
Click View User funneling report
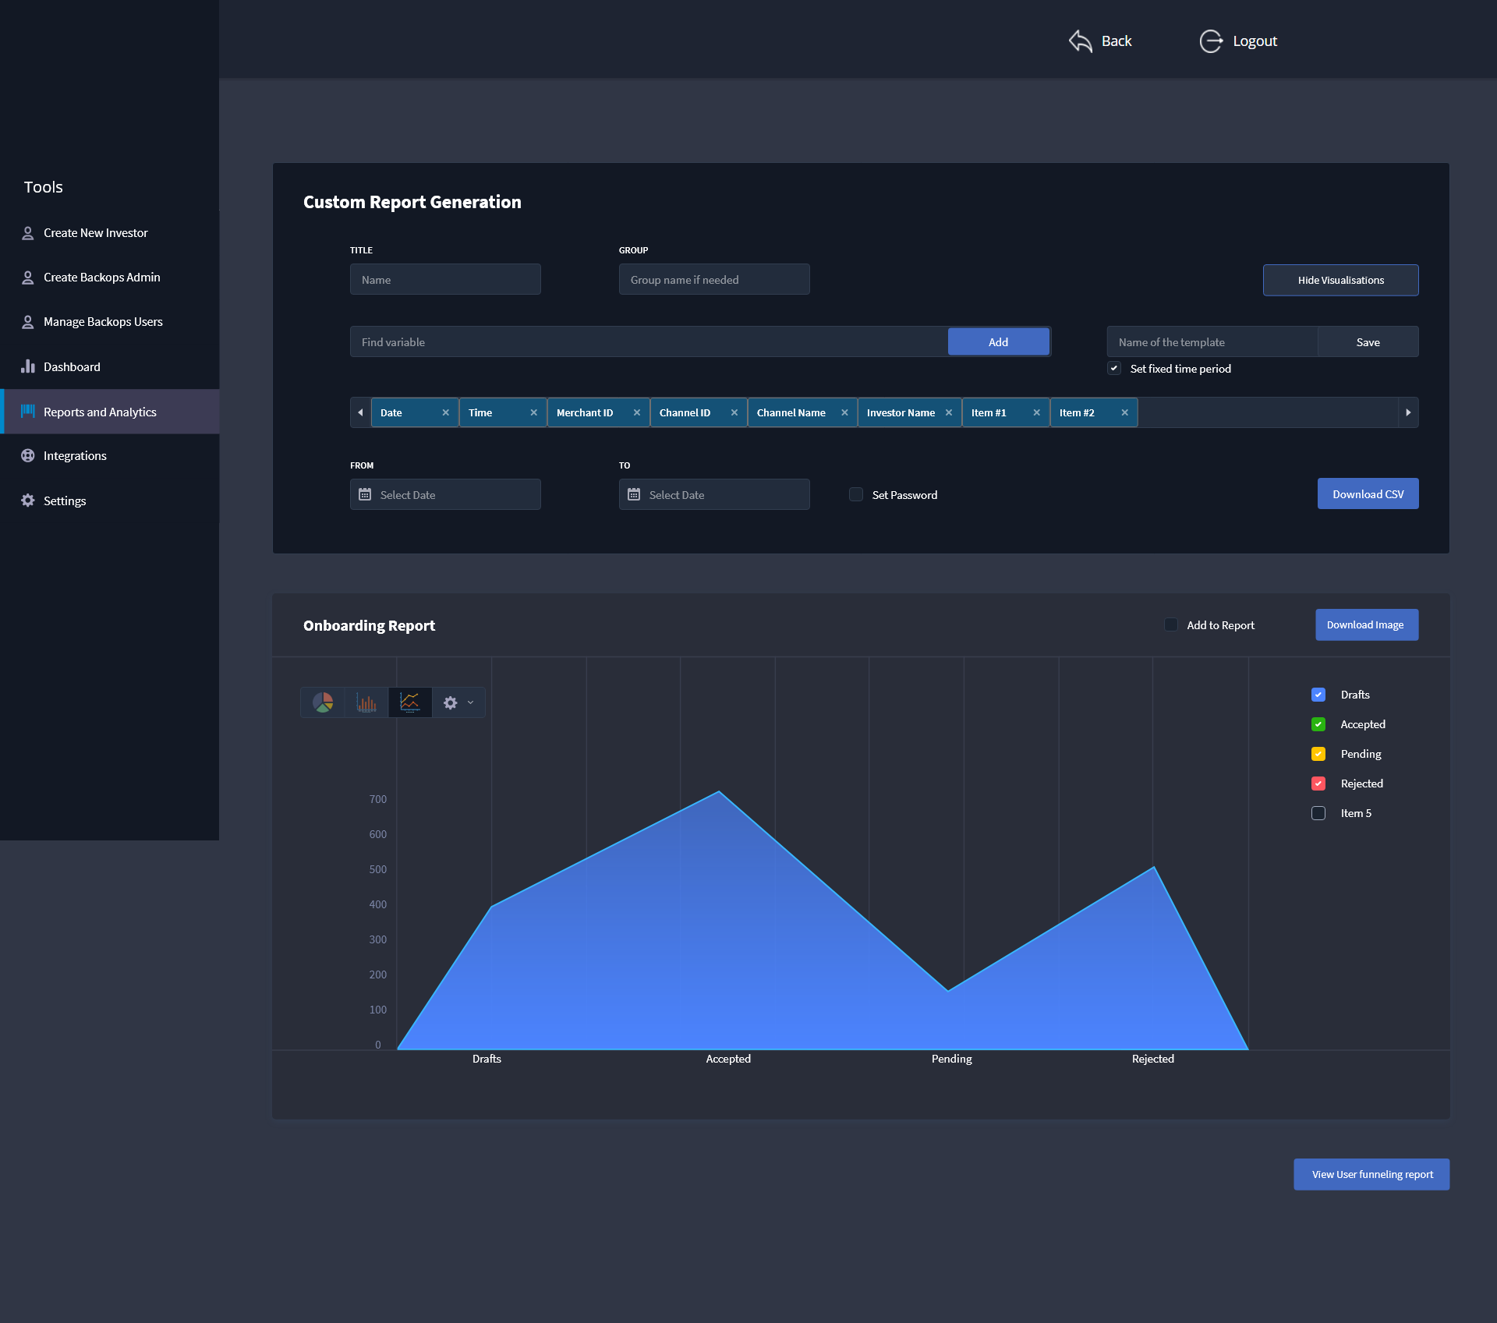pos(1371,1175)
